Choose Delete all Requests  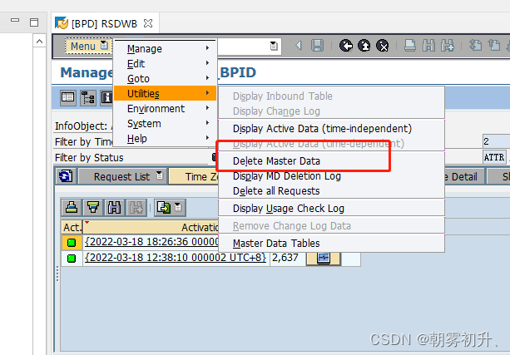[x=331, y=191]
